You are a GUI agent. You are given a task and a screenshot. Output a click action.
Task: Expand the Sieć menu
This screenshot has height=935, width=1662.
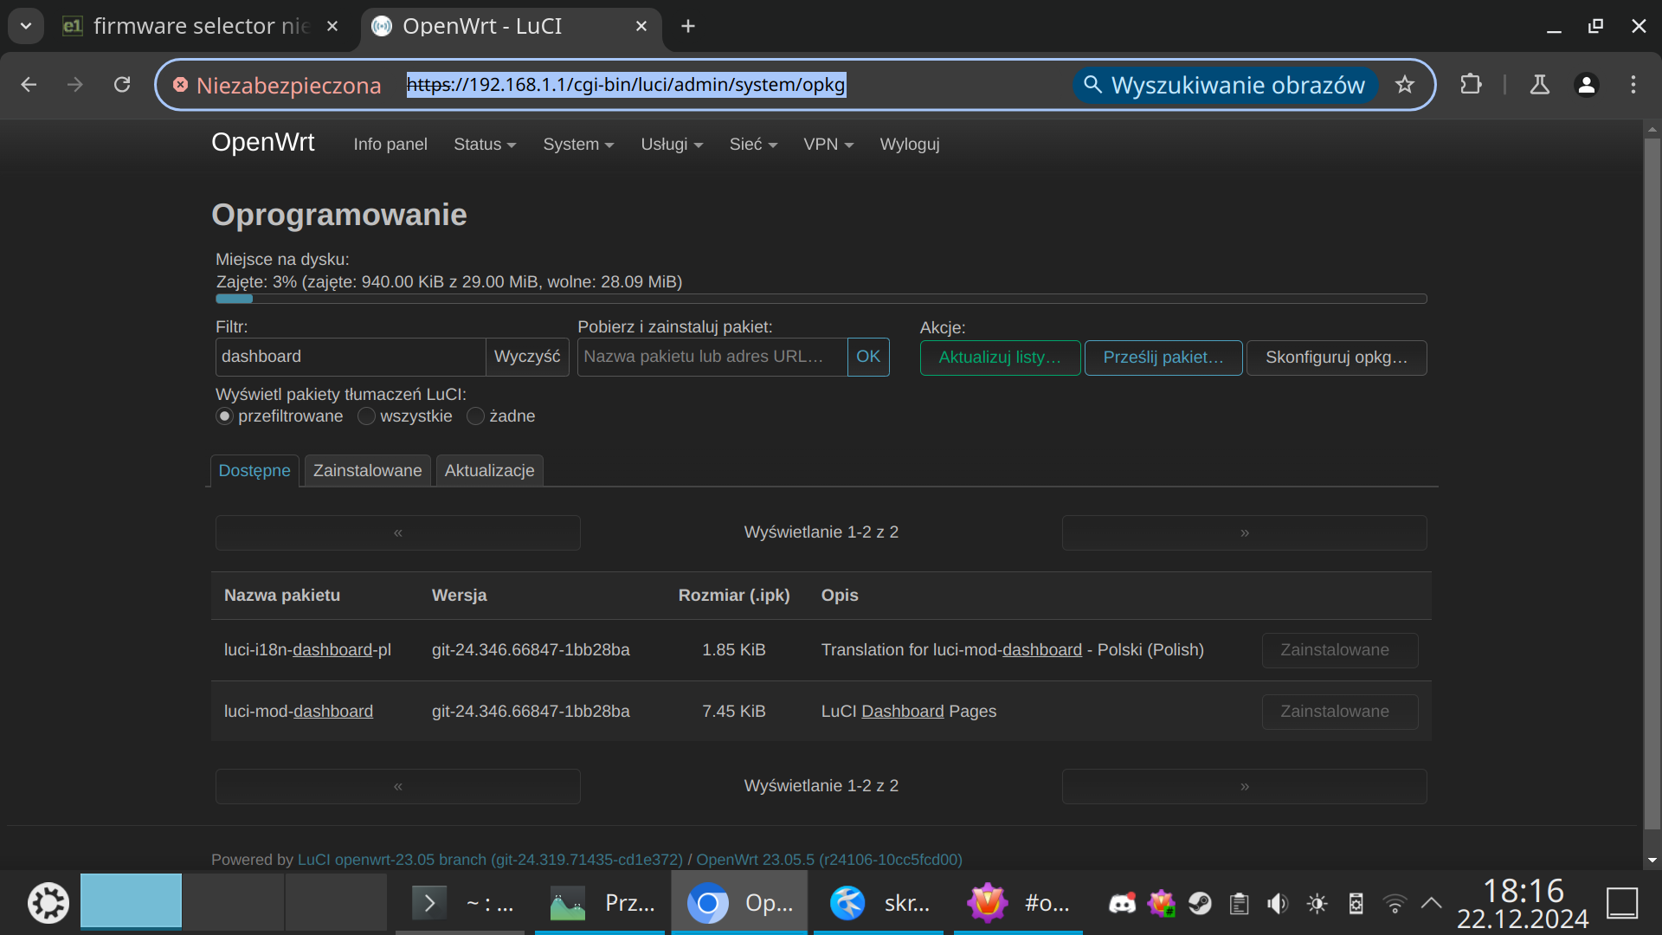coord(753,145)
